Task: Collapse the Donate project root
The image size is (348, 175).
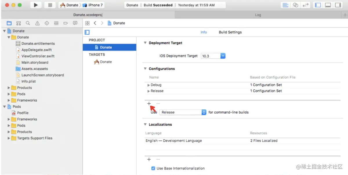Action: pyautogui.click(x=4, y=31)
